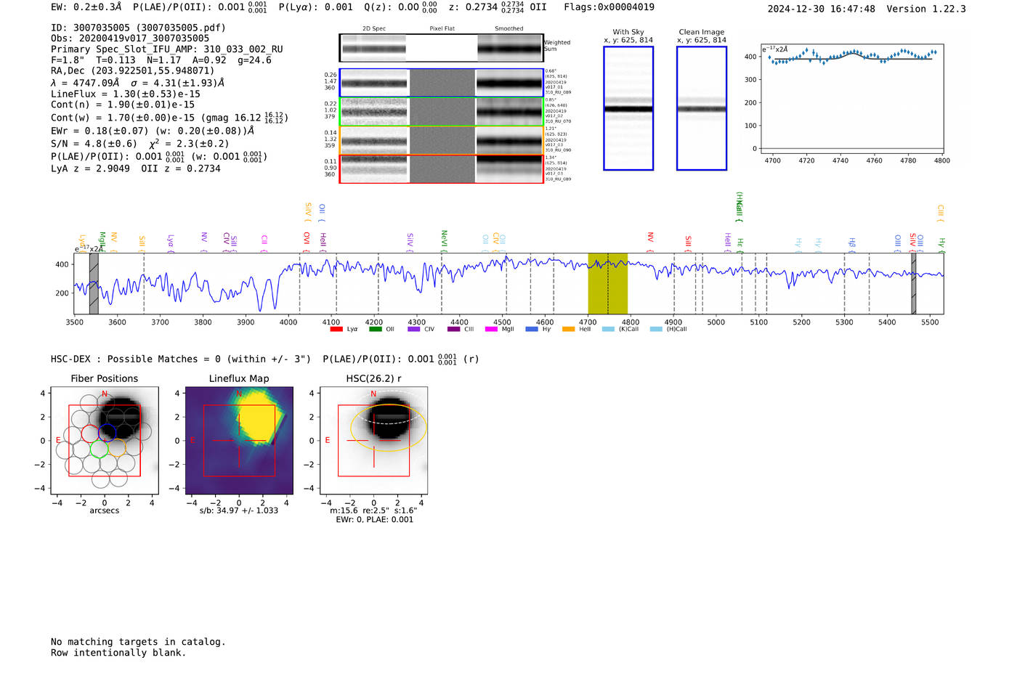Click the blue fiber circle in Fiber Positions
Image resolution: width=1017 pixels, height=692 pixels.
tap(108, 433)
